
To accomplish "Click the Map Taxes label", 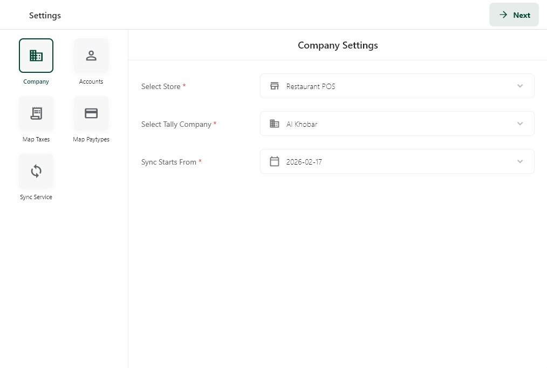I will 36,139.
